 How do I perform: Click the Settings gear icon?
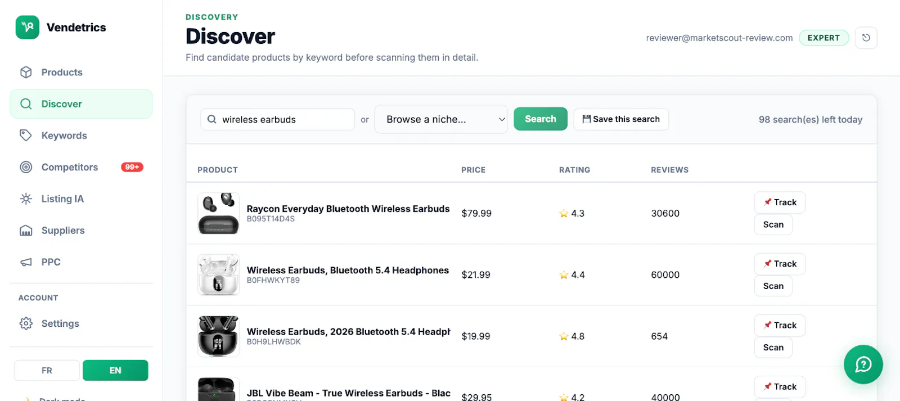click(x=26, y=323)
